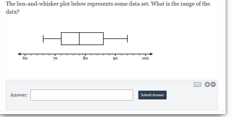
Task: Click the median line inside the box
Action: [79, 39]
